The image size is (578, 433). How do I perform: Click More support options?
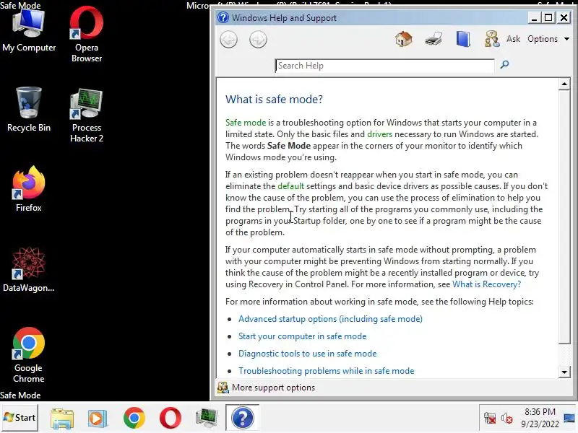coord(273,388)
